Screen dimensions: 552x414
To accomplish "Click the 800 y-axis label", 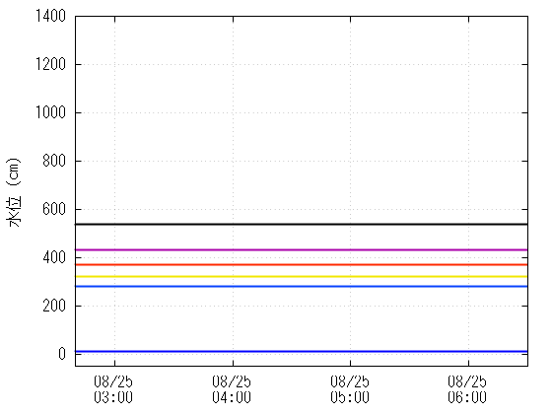I will [x=54, y=161].
